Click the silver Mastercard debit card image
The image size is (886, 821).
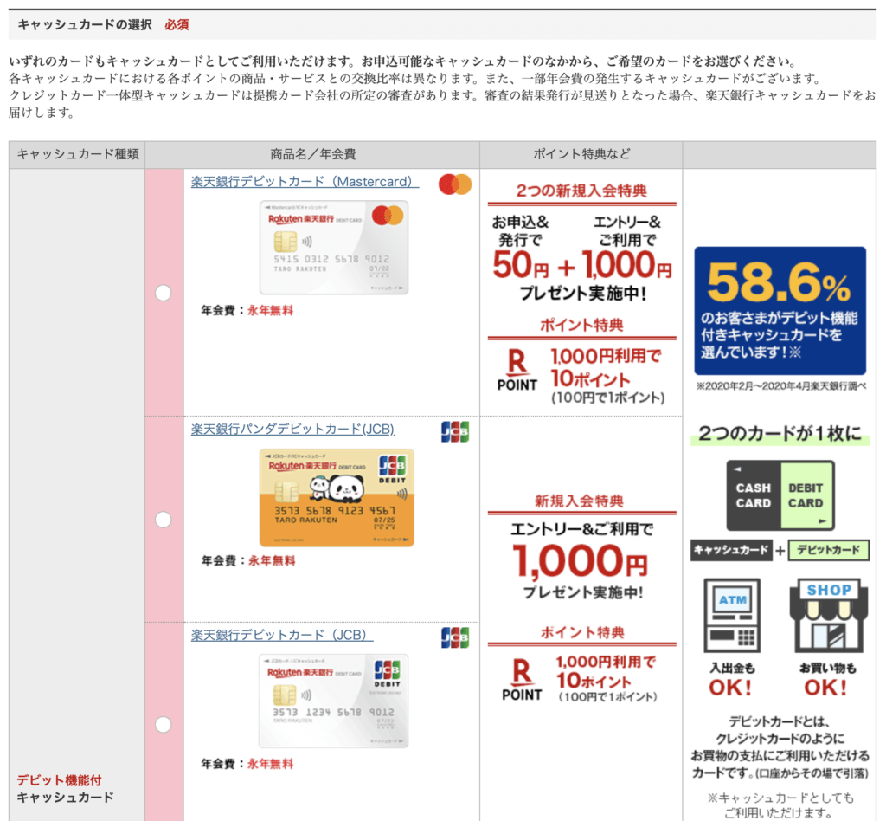pyautogui.click(x=334, y=247)
